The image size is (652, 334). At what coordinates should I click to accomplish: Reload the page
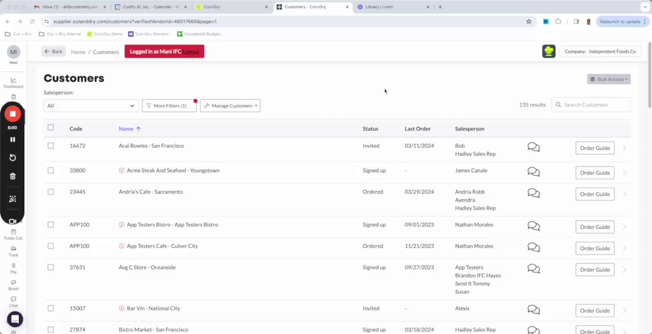coord(32,21)
